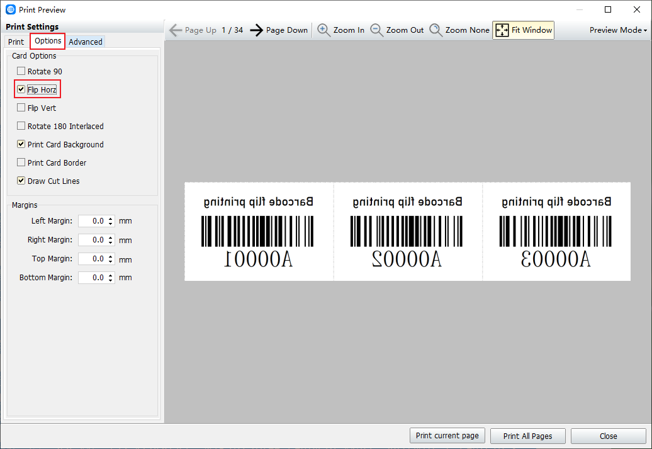
Task: Switch to the Print tab
Action: pyautogui.click(x=16, y=42)
